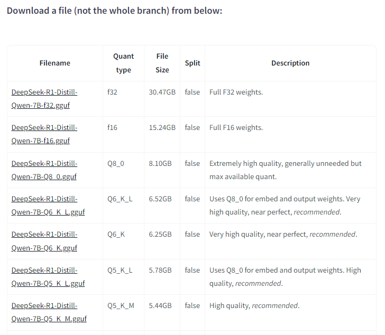Open the DeepSeek-R1-Distill-Qwen-7B-f16.gguf file link
This screenshot has width=385, height=335.
[x=44, y=134]
